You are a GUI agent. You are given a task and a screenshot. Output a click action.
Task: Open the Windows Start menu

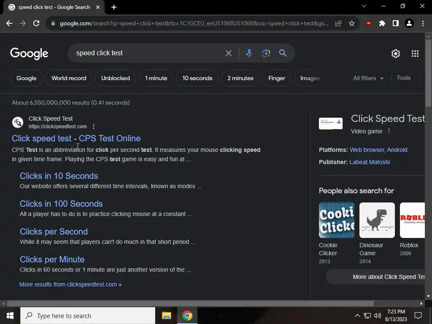10,316
